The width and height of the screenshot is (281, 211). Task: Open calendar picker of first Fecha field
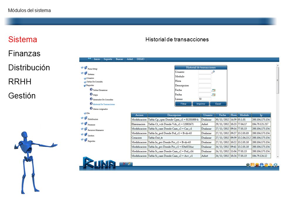214,90
